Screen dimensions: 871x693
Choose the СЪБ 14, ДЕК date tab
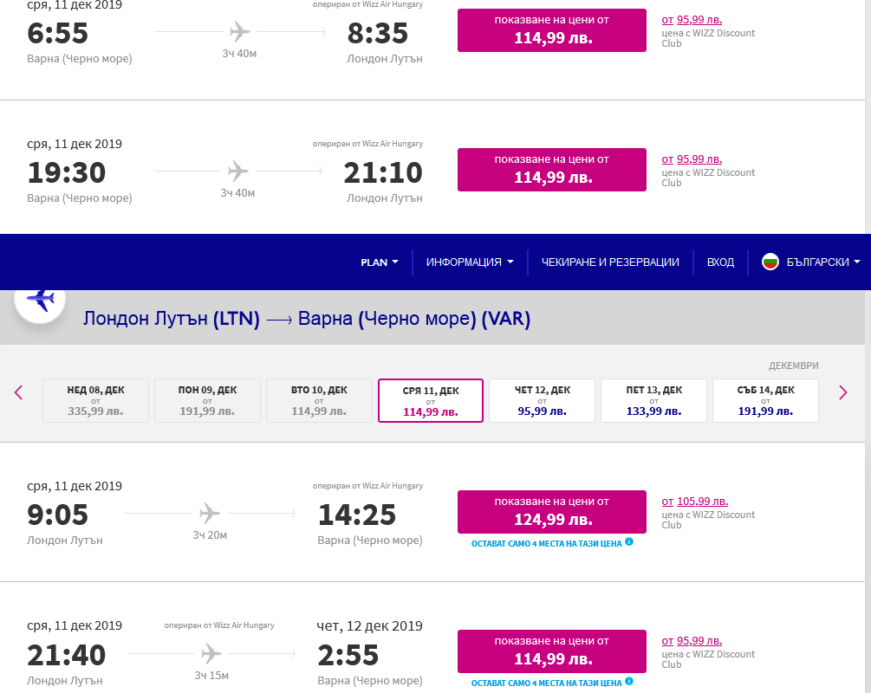(765, 400)
